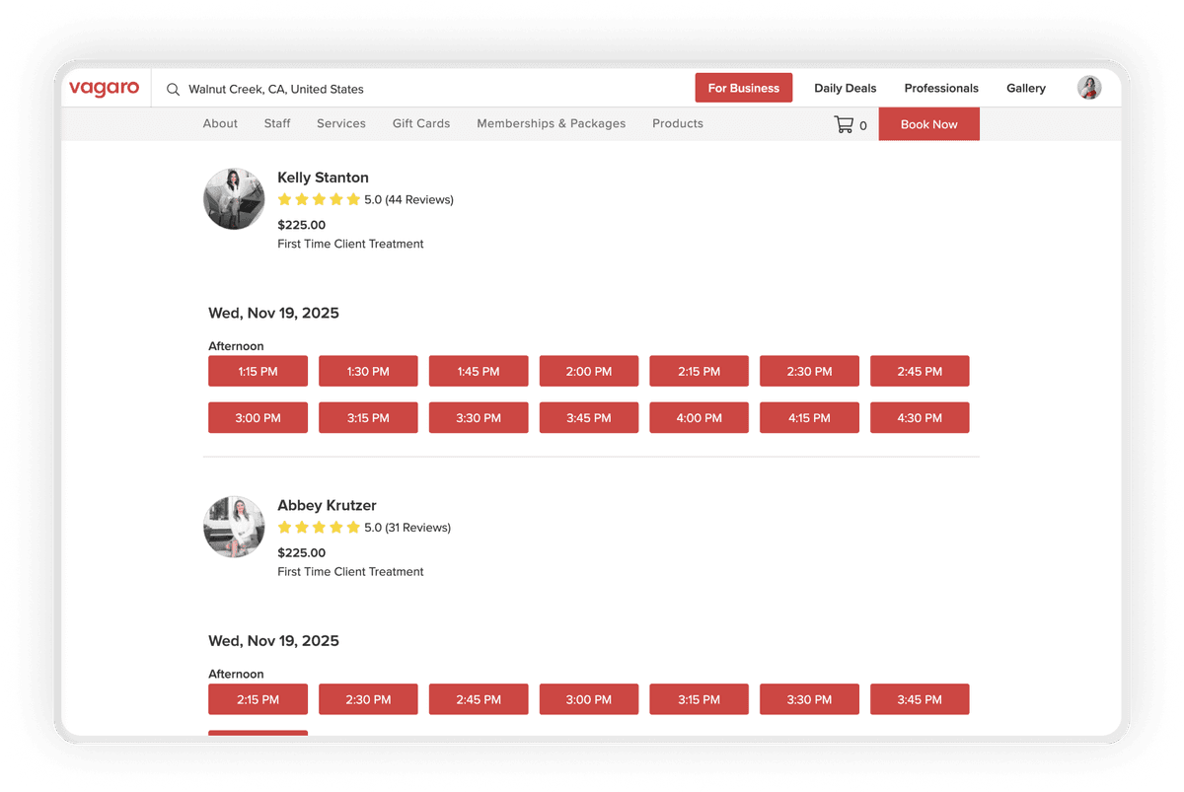Click the Book Now button

pyautogui.click(x=928, y=123)
